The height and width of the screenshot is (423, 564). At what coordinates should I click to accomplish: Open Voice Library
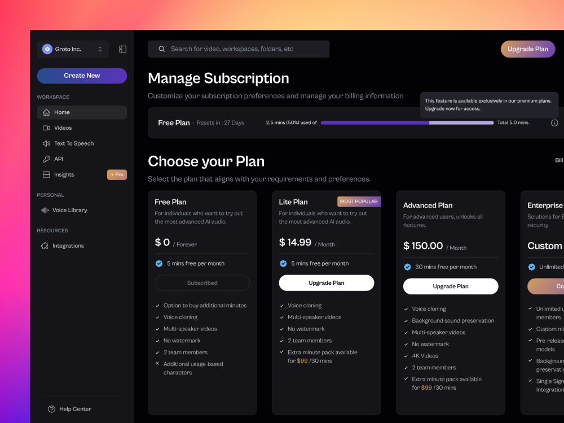pos(82,210)
